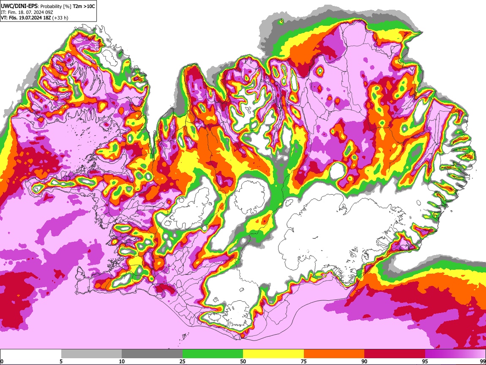Click the legend value 25
Image resolution: width=486 pixels, height=365 pixels.
(x=183, y=361)
